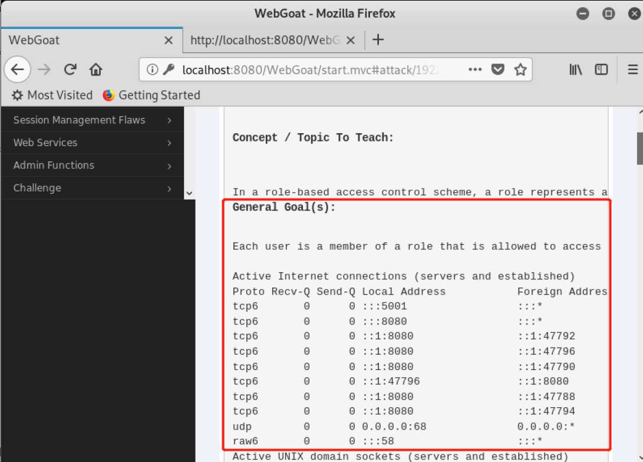Open the Library icon

pyautogui.click(x=576, y=70)
